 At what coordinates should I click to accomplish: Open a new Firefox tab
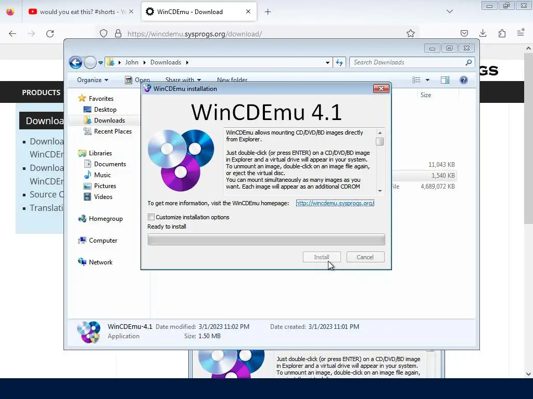(x=268, y=12)
